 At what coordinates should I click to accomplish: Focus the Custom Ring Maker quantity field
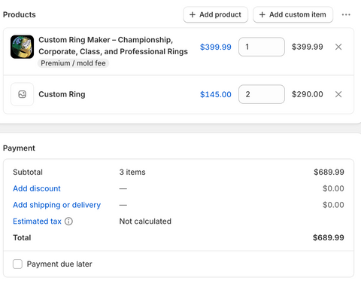click(262, 47)
